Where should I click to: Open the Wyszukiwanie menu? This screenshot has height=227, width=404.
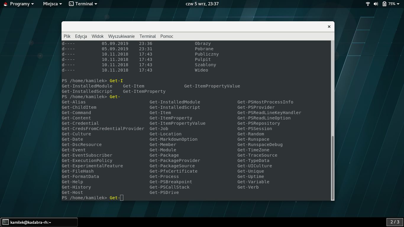point(121,36)
